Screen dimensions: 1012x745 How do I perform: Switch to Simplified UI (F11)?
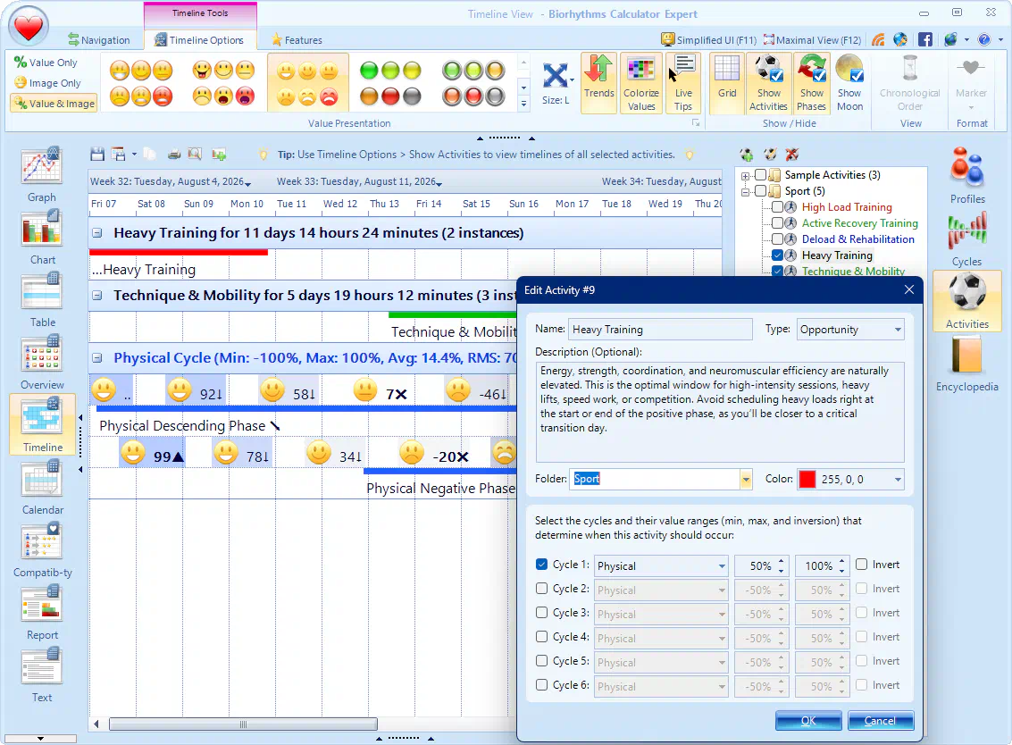(708, 40)
